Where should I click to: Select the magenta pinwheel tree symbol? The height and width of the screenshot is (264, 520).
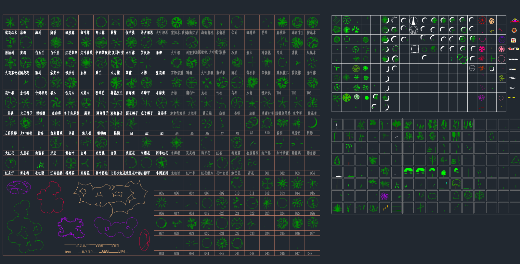482,49
